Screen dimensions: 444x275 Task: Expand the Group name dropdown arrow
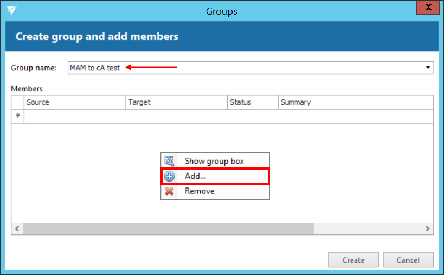(x=428, y=68)
